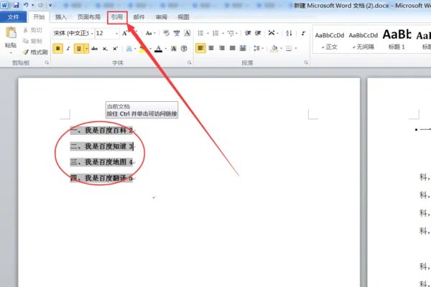Screen dimensions: 431x287
Task: Select the Format Painter (格式刷) brush
Action: (x=35, y=52)
